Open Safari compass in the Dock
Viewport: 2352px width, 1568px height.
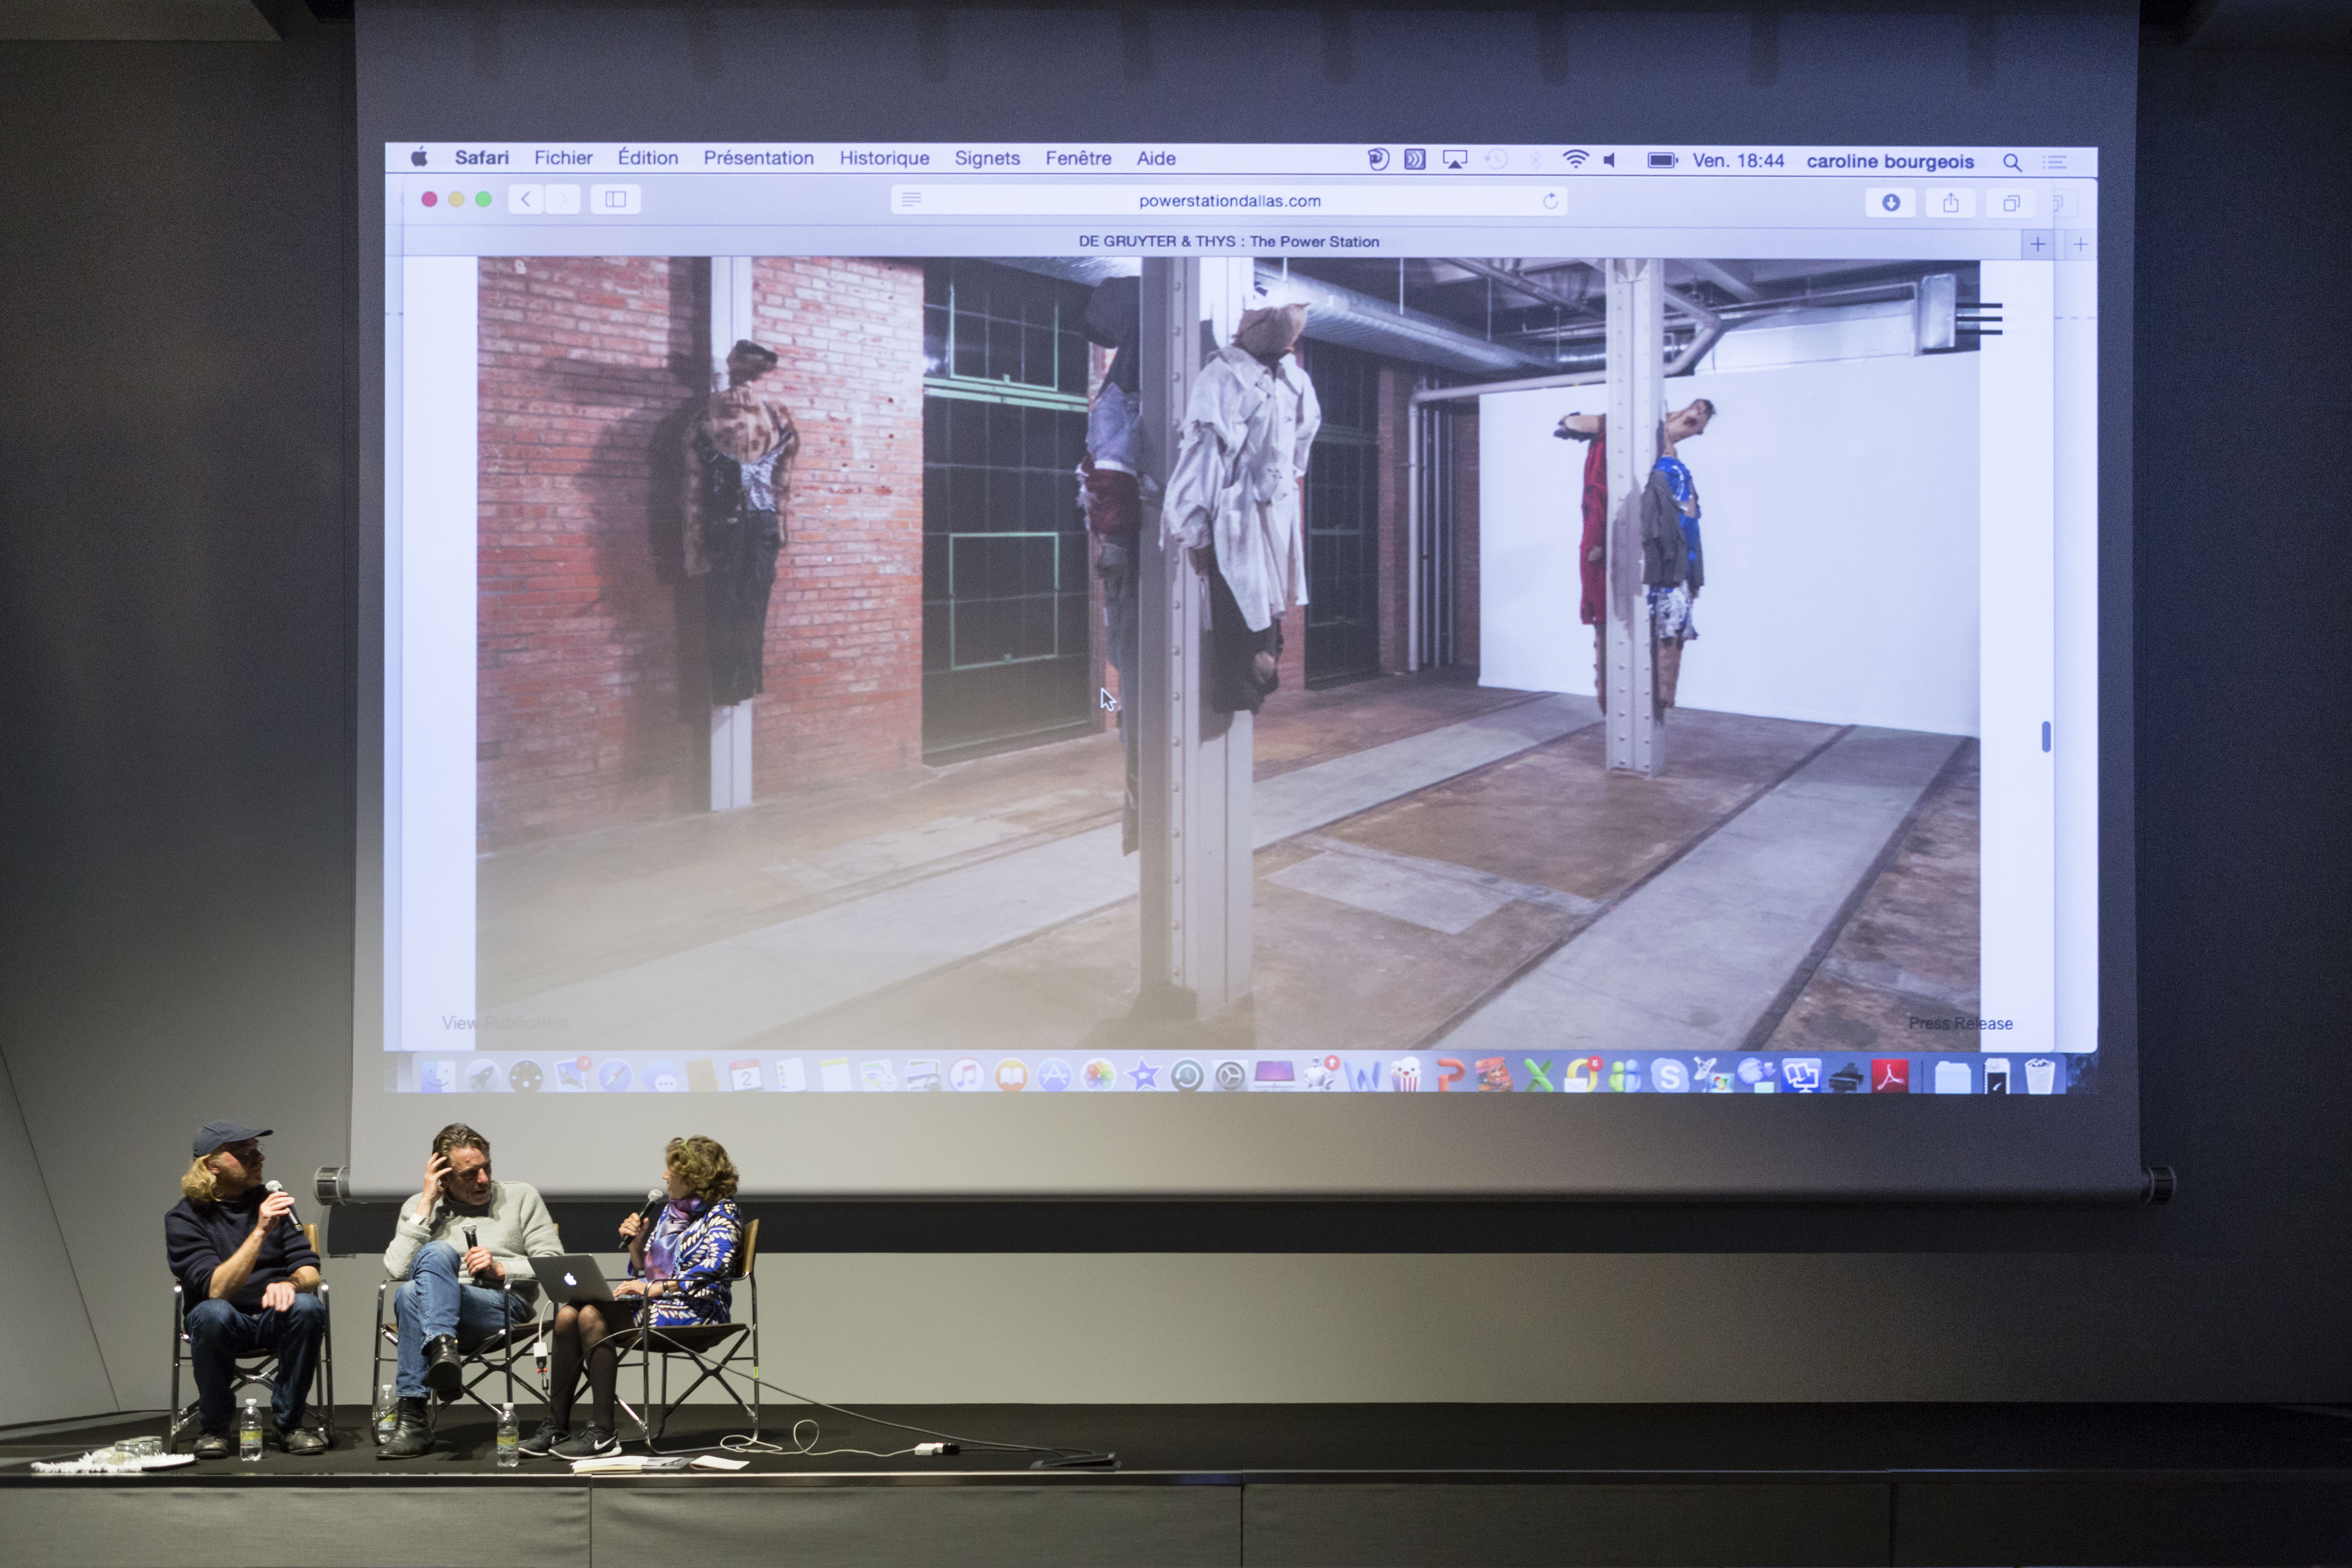pos(615,1076)
